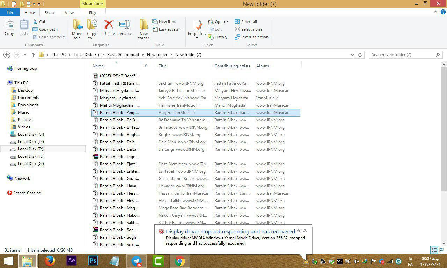The width and height of the screenshot is (447, 268).
Task: Cut the selected file
Action: (x=39, y=22)
